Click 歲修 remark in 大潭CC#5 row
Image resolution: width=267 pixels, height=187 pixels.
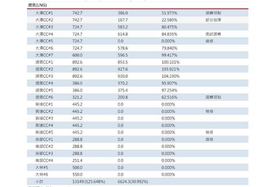tap(209, 41)
